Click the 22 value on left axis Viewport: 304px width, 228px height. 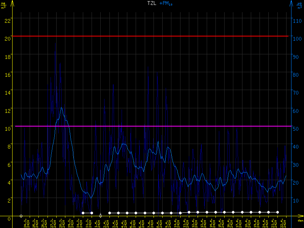7,20
